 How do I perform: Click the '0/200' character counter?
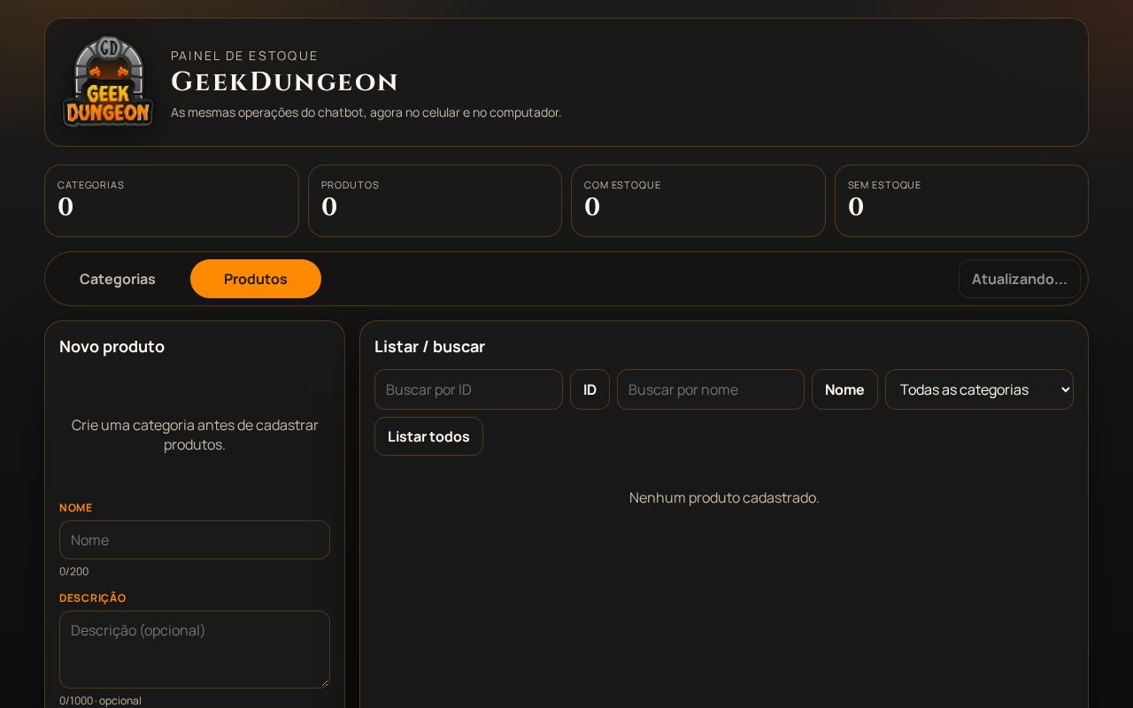click(x=73, y=572)
